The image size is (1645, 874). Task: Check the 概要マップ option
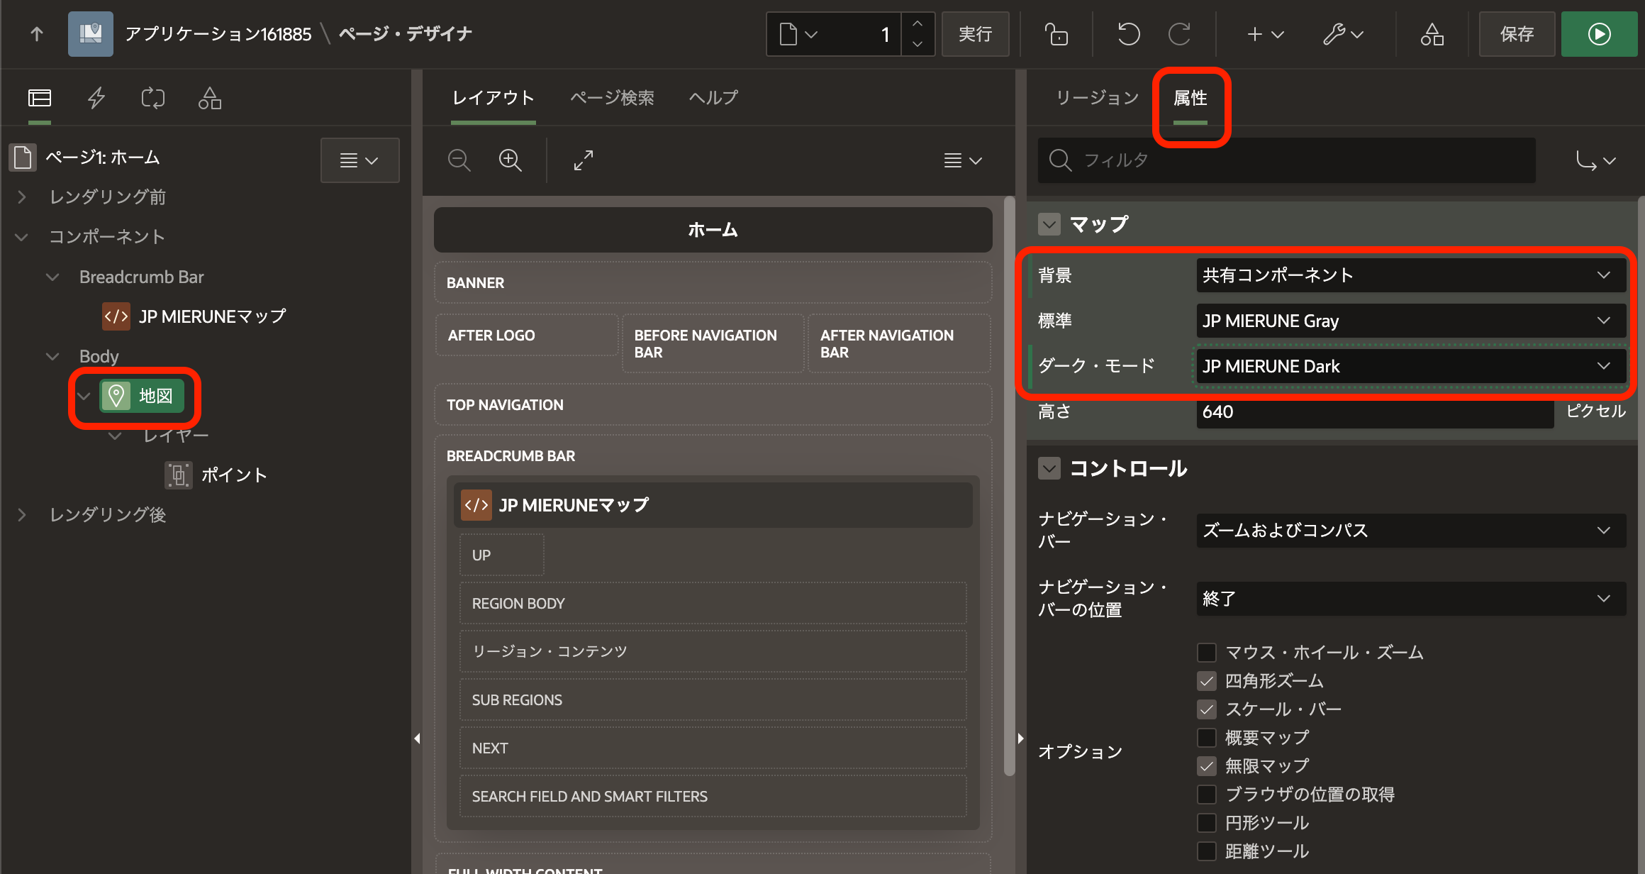[x=1207, y=737]
